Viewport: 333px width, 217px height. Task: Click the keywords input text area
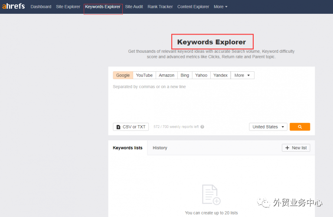coord(211,102)
